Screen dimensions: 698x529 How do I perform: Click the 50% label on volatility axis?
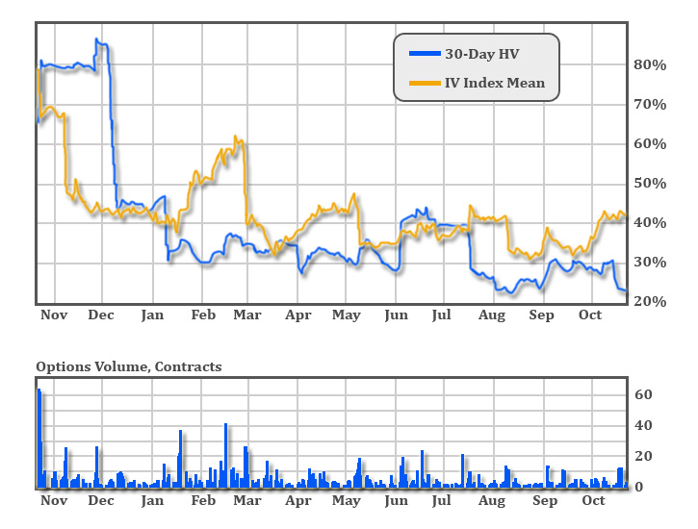[x=650, y=183]
